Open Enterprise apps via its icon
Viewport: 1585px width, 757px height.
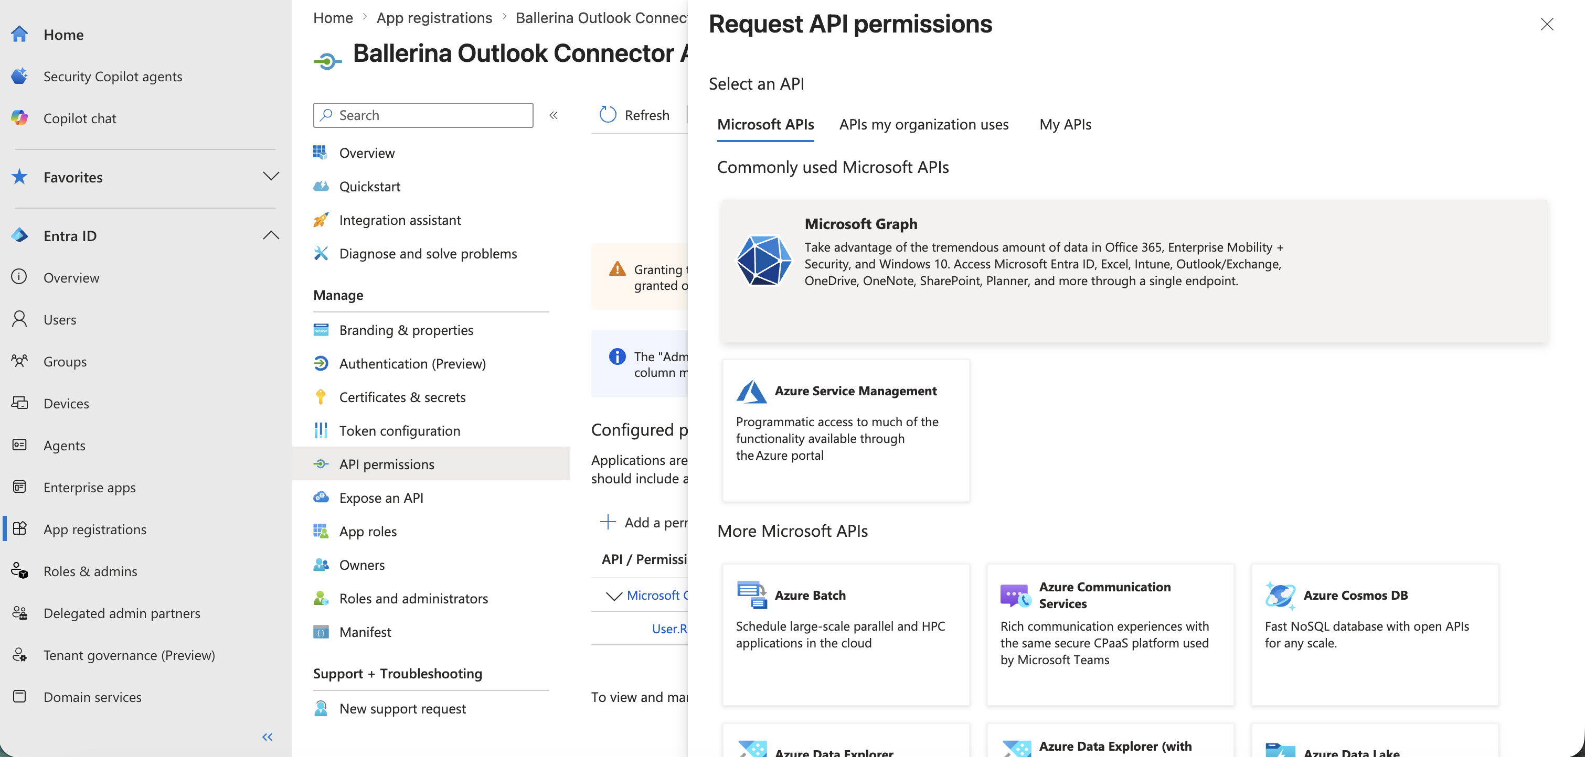(x=19, y=487)
